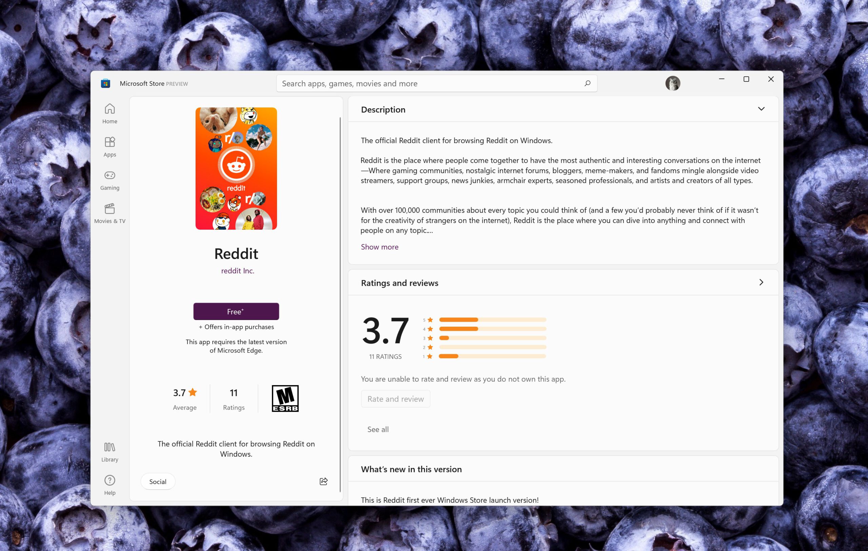
Task: Click the share icon below description
Action: click(x=323, y=481)
